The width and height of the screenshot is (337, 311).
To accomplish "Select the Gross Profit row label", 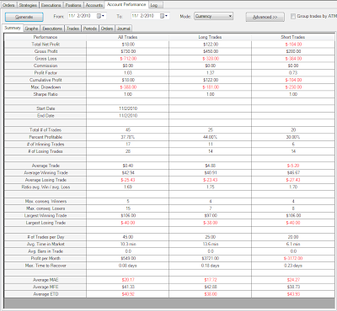I will [x=45, y=51].
